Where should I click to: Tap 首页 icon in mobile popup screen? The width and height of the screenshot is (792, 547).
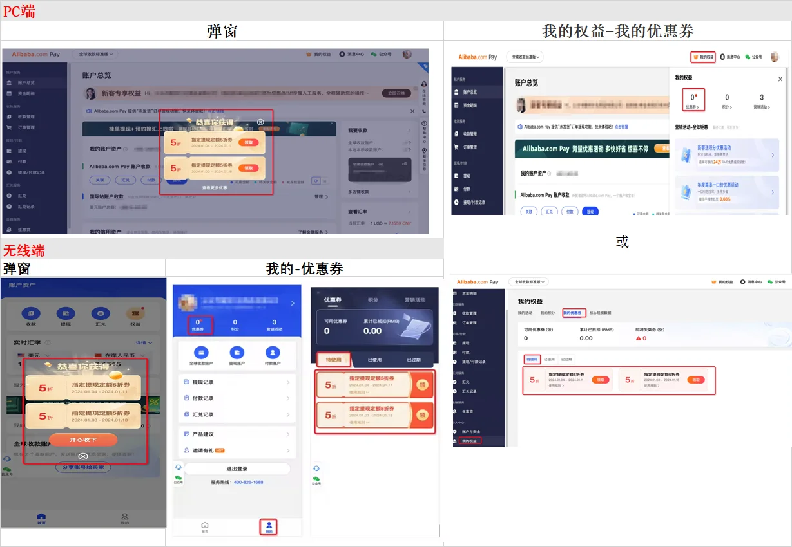point(41,518)
